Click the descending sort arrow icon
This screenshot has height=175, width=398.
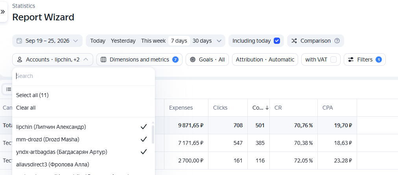(x=267, y=108)
